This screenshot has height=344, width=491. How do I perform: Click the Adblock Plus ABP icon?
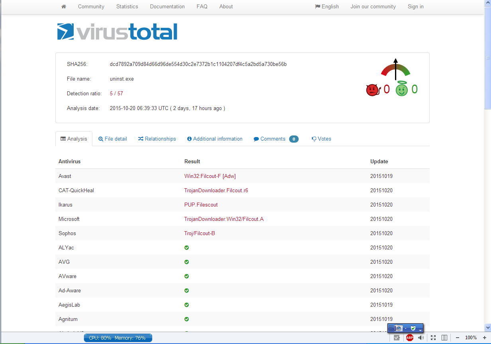click(409, 338)
